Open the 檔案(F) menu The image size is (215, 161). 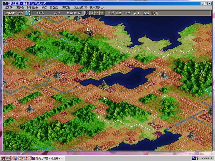click(x=8, y=8)
